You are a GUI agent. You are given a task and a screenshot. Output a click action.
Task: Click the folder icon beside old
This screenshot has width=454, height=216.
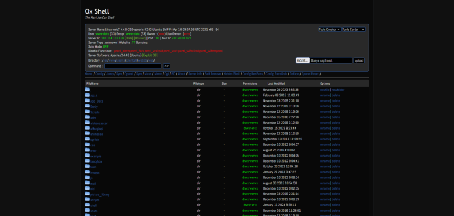coord(88,188)
